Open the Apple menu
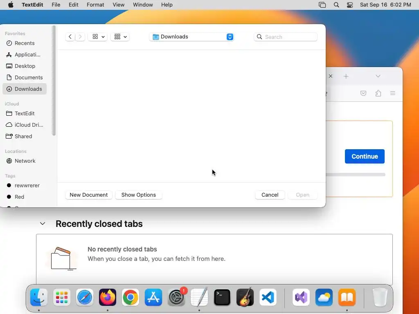The image size is (419, 314). pos(11,5)
